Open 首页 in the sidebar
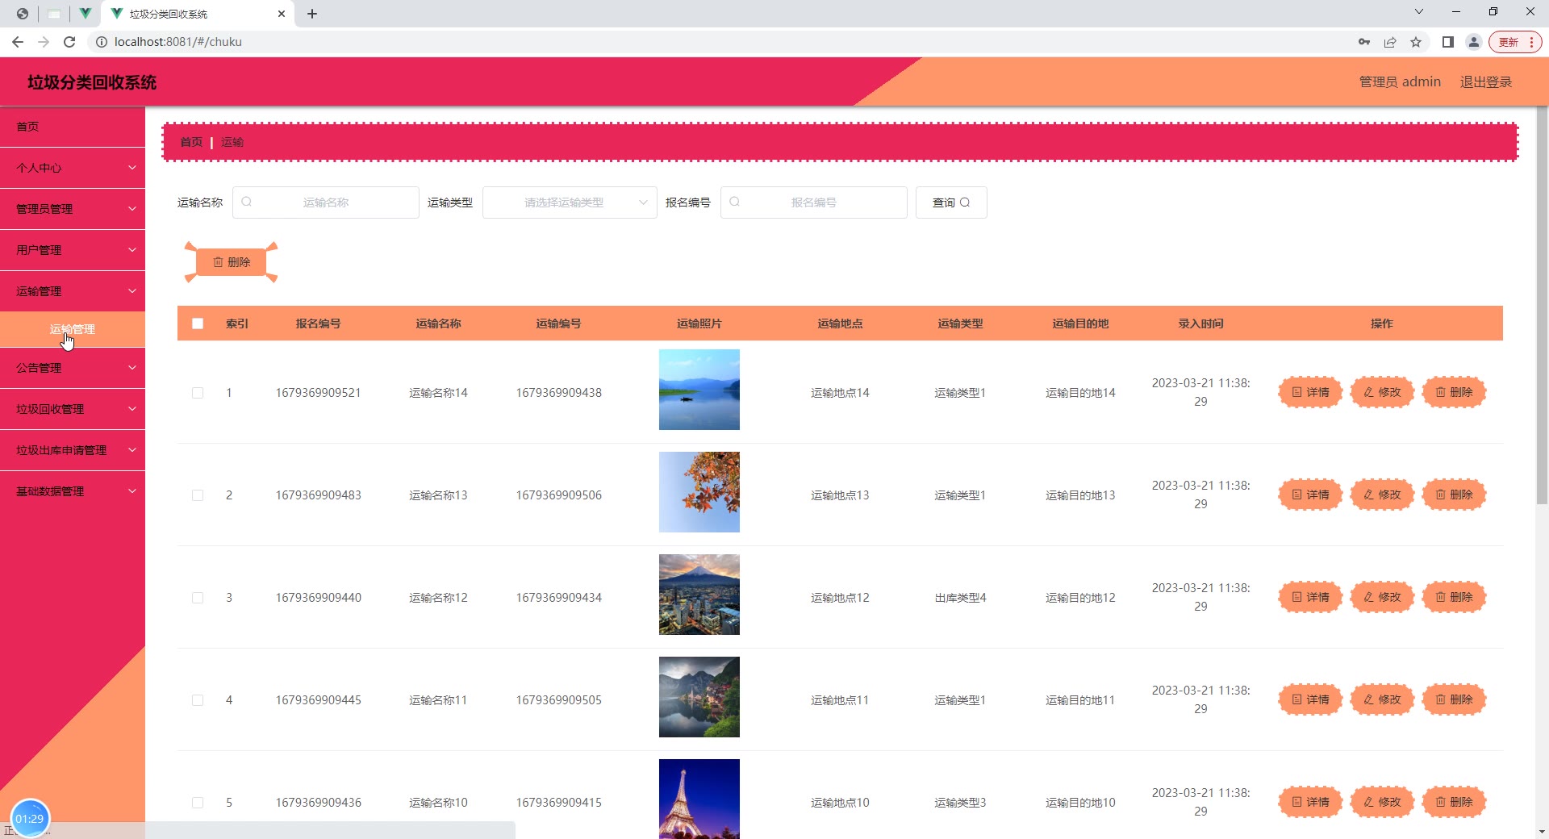1549x839 pixels. point(73,127)
